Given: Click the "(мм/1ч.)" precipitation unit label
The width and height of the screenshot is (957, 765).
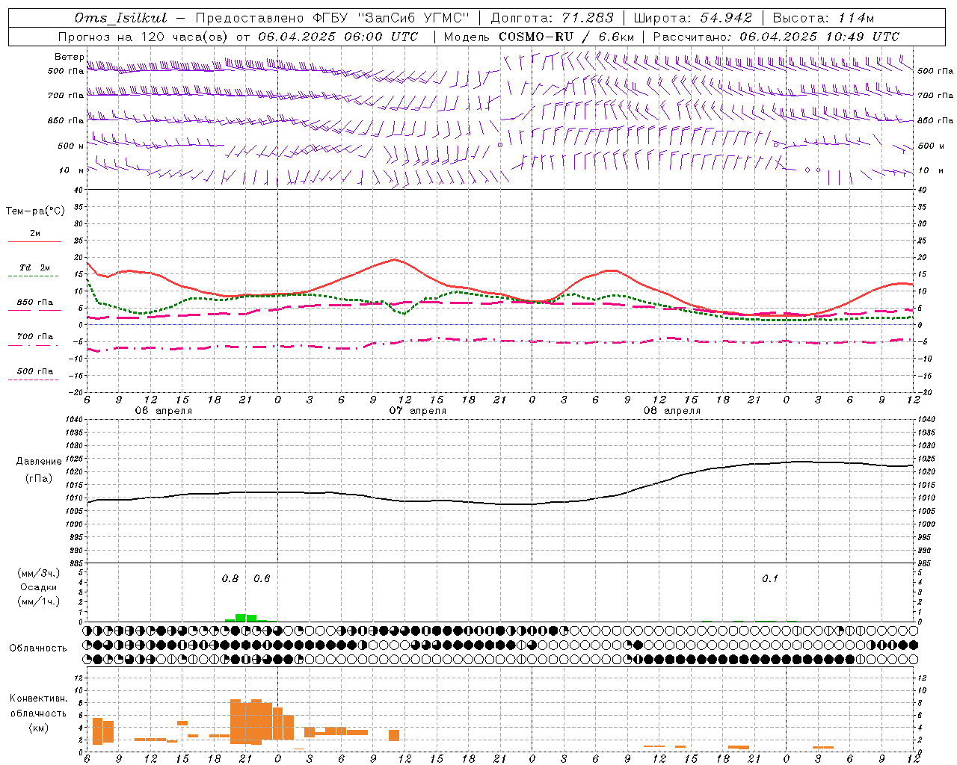Looking at the screenshot, I should 39,601.
